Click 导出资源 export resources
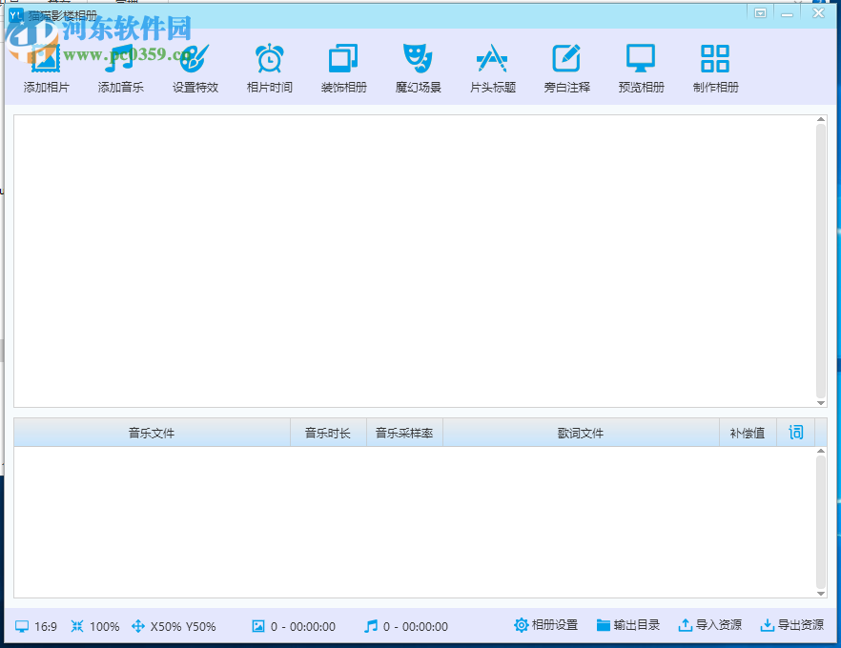The height and width of the screenshot is (648, 841). coord(791,625)
